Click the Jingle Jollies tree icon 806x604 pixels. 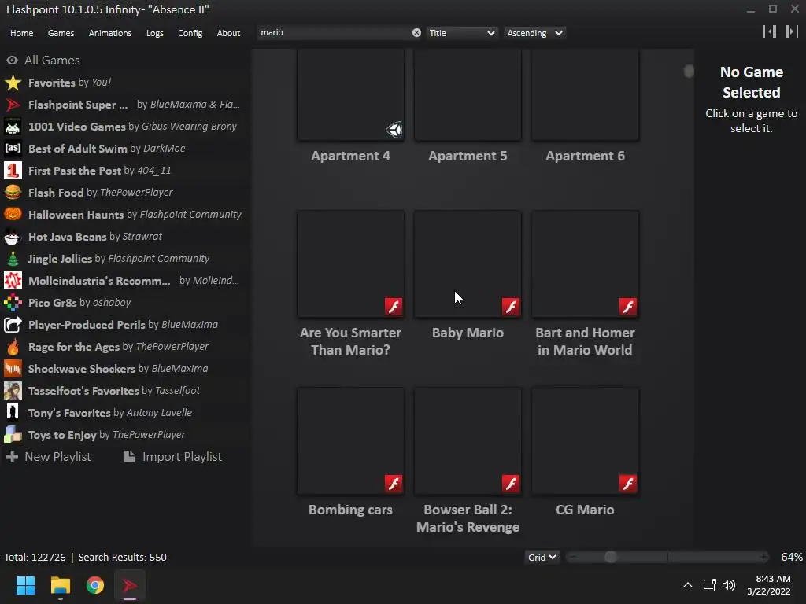[x=13, y=258]
